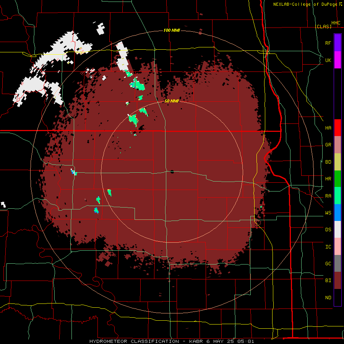Click the 'GR' legend label

pyautogui.click(x=328, y=145)
